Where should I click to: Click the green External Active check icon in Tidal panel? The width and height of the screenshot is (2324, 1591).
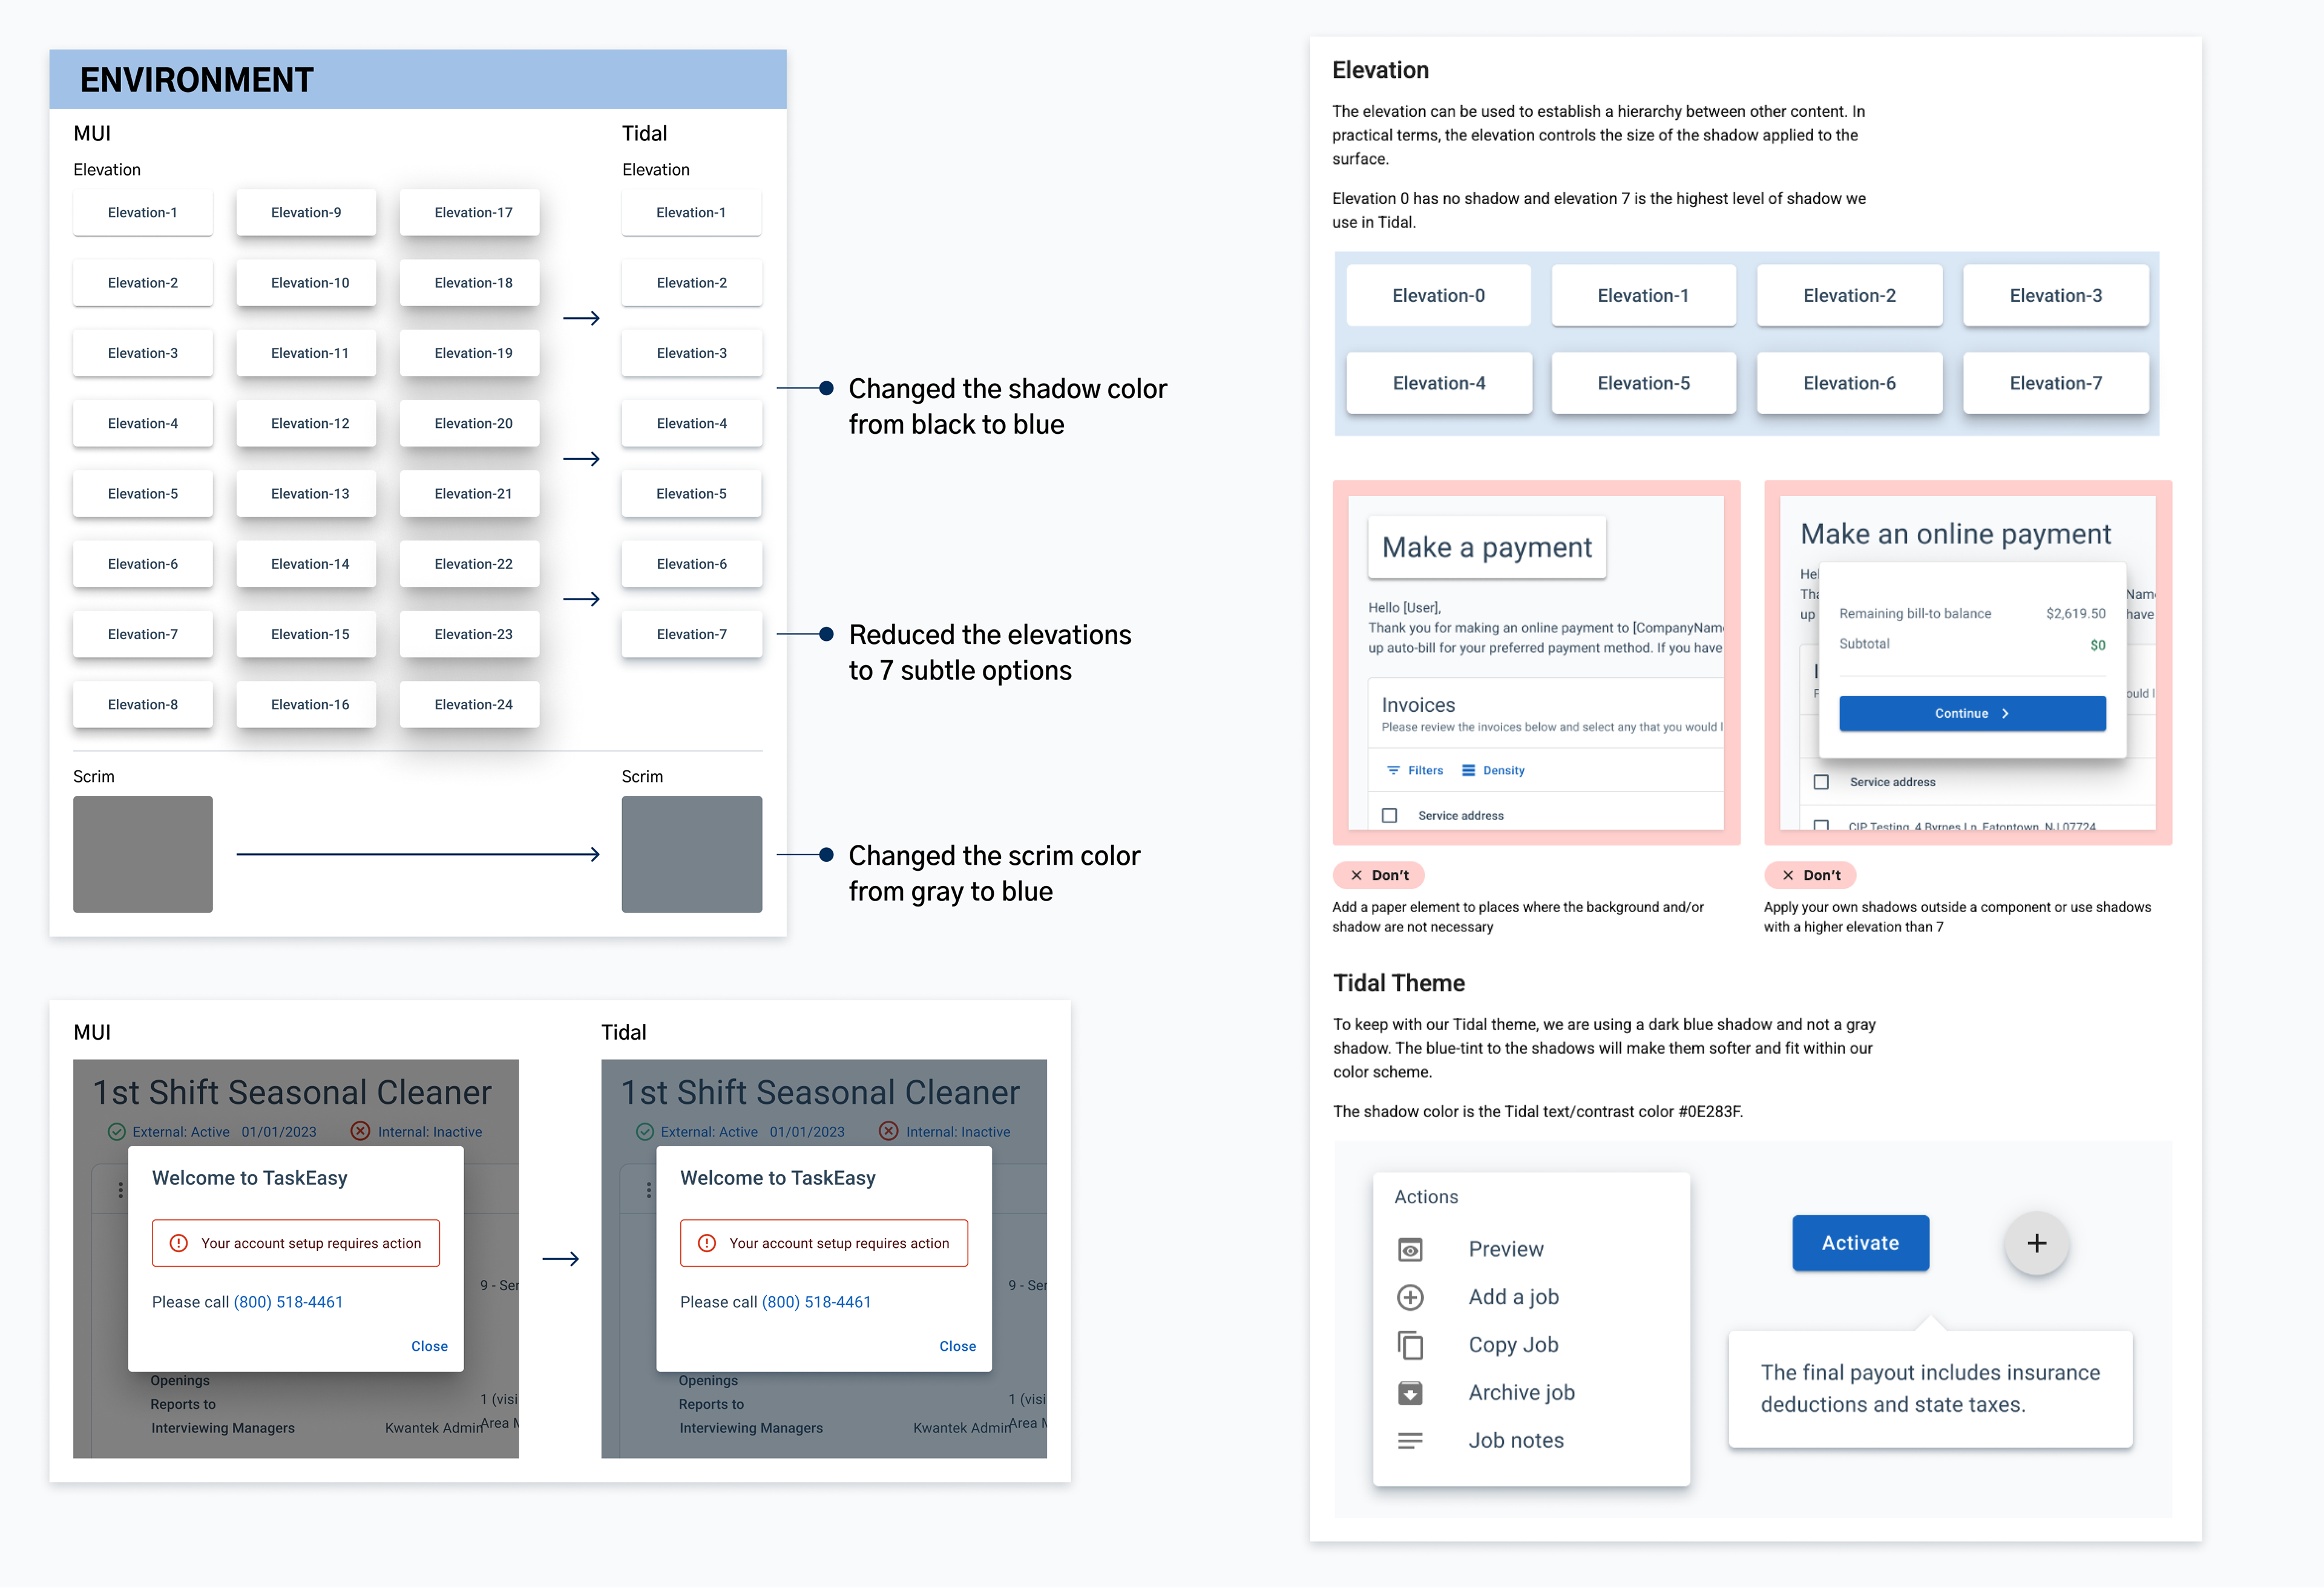(x=645, y=1133)
